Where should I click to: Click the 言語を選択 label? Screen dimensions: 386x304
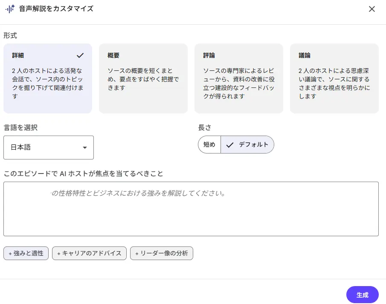coord(20,127)
